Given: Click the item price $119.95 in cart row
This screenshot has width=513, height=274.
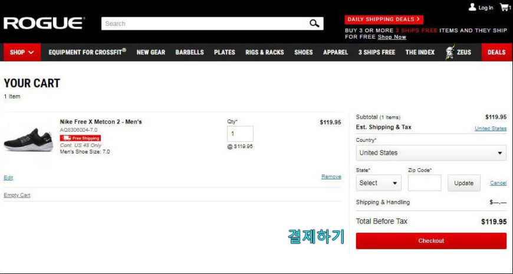Looking at the screenshot, I should click(330, 122).
